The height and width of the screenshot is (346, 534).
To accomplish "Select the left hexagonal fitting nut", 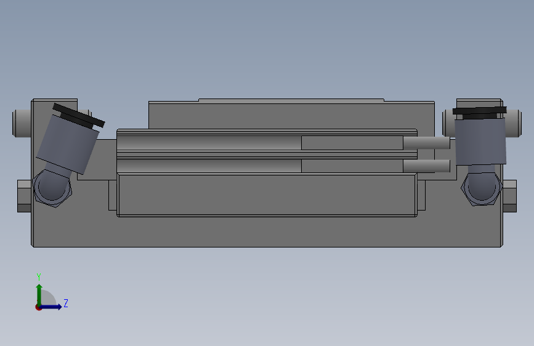I will pyautogui.click(x=52, y=188).
